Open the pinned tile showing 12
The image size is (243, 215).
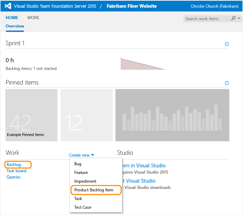(86, 115)
